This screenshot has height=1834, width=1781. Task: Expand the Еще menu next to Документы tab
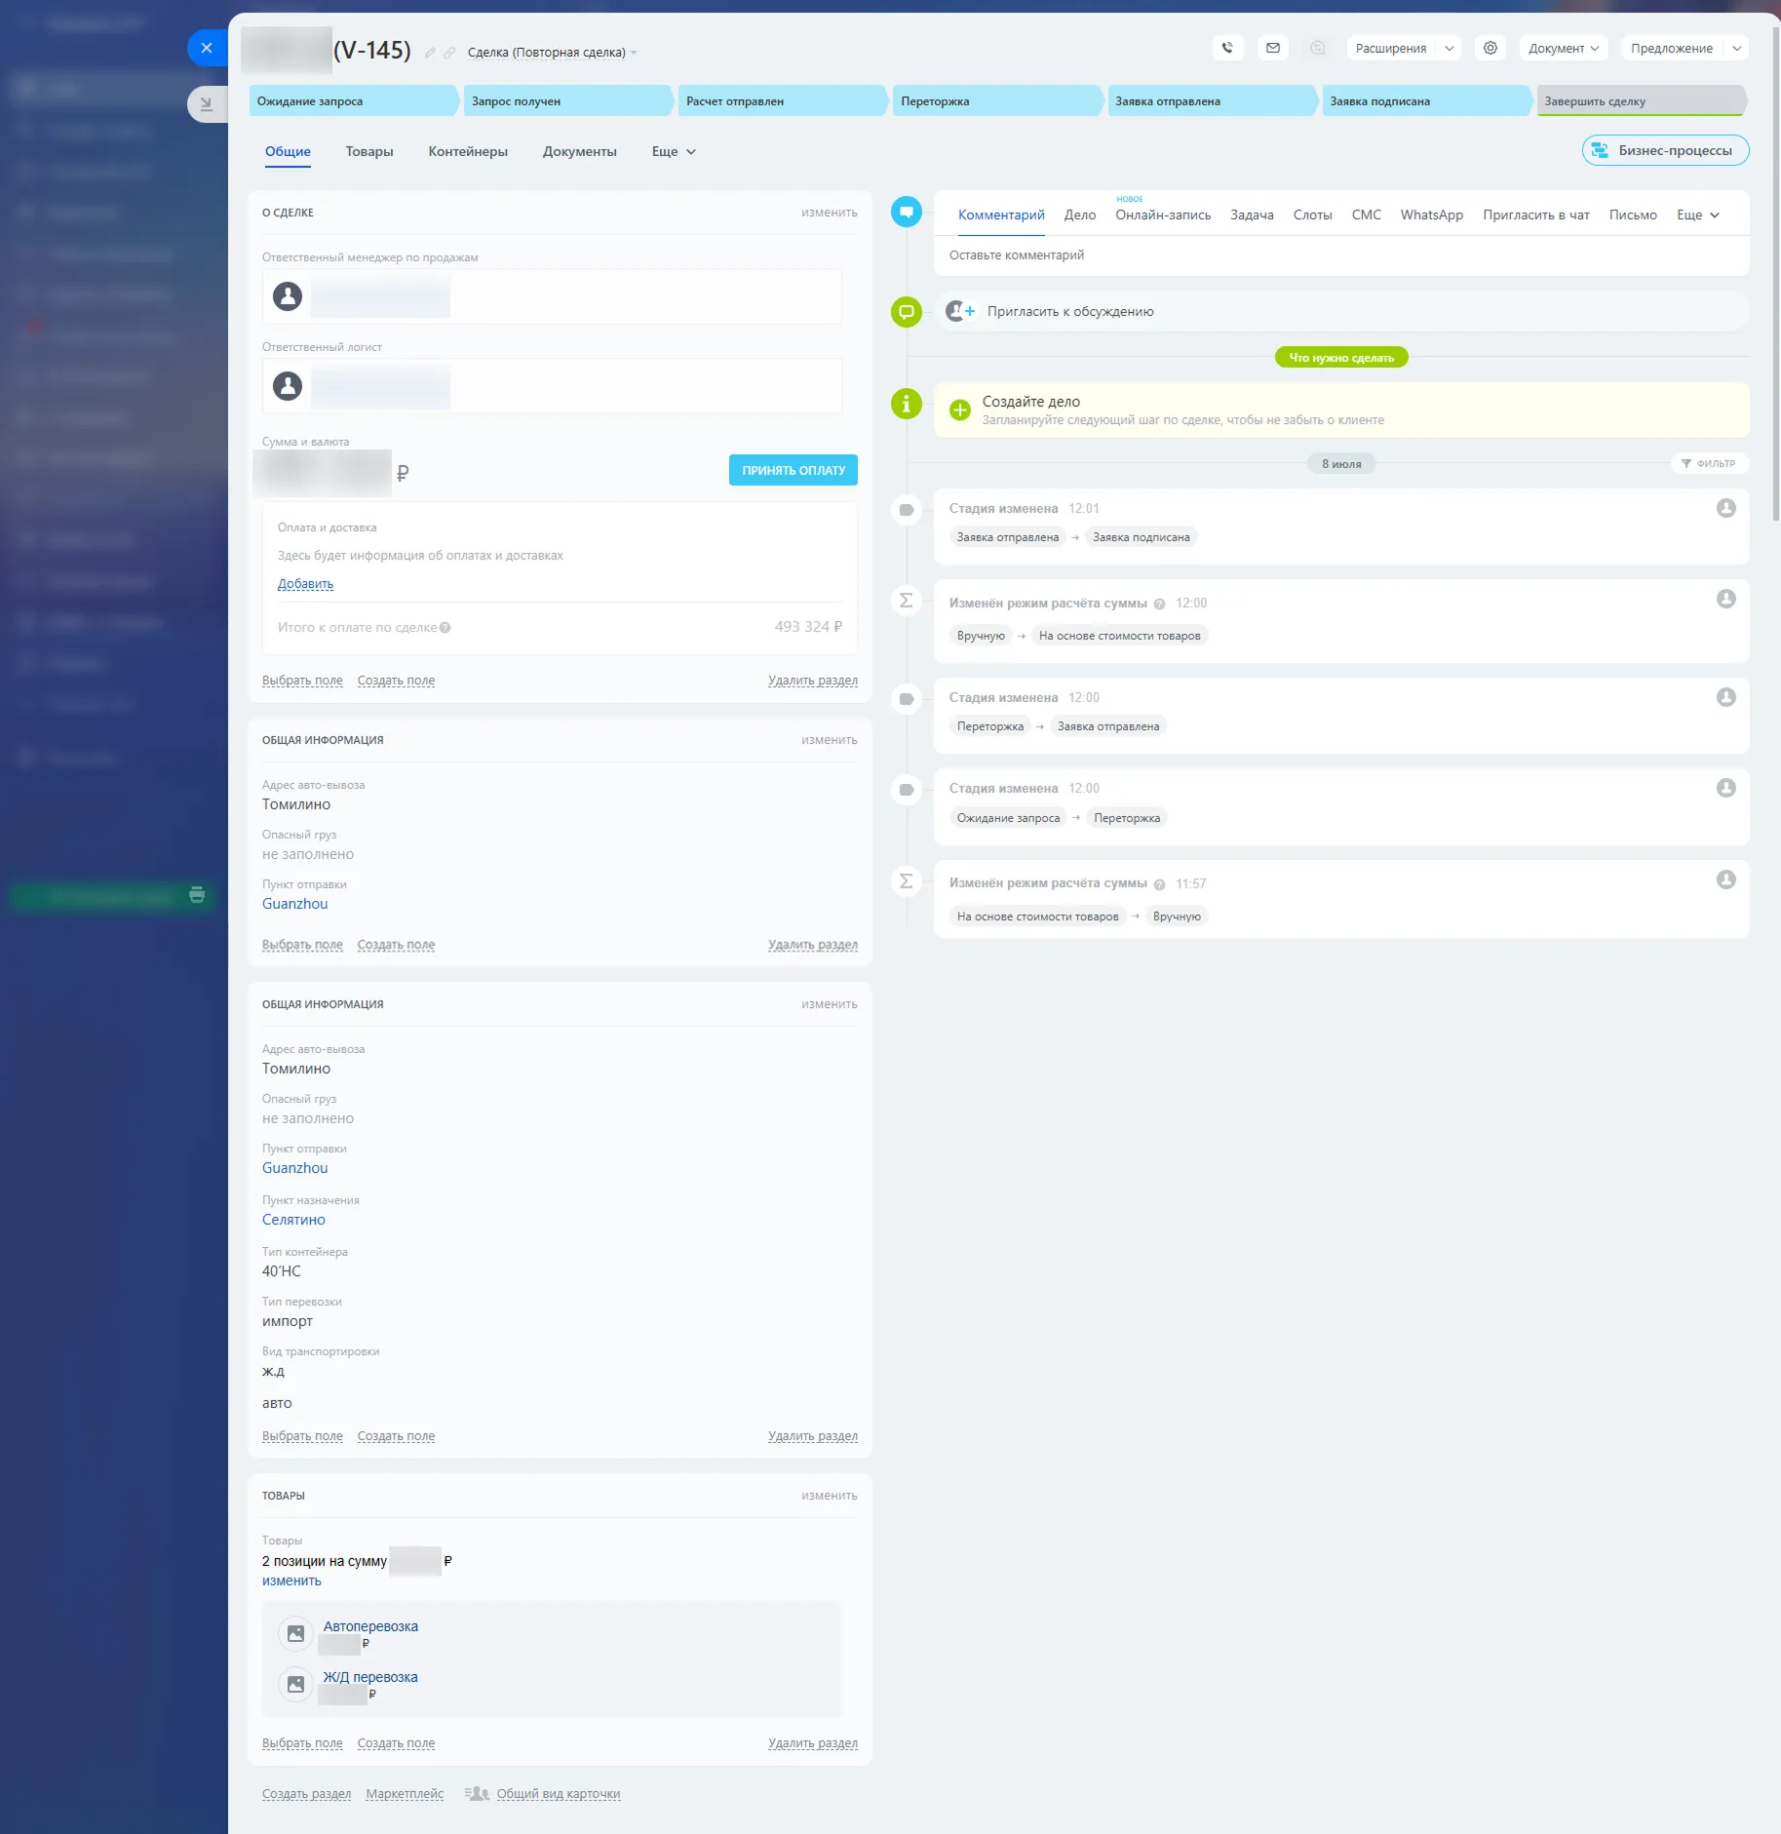coord(674,152)
